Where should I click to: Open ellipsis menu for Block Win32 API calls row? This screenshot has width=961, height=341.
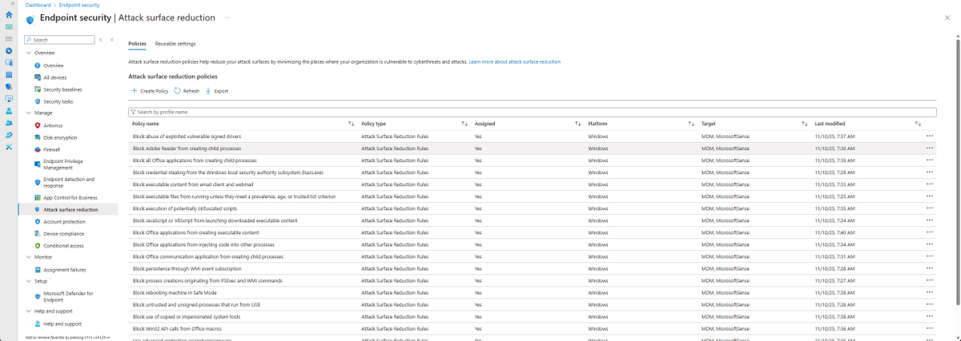(929, 327)
